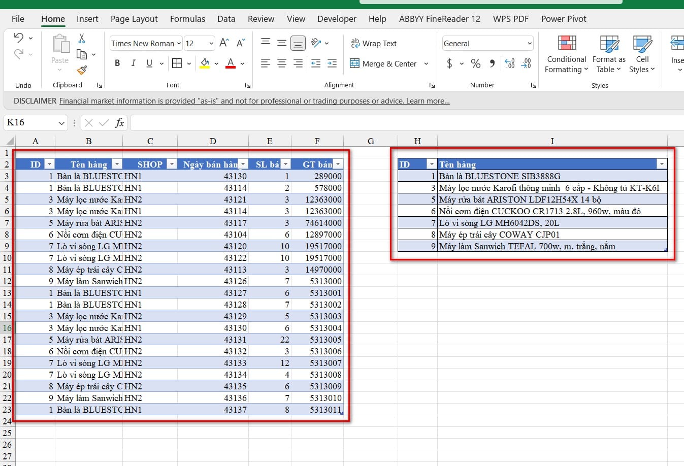Open the font size dropdown
The width and height of the screenshot is (684, 466).
[211, 44]
